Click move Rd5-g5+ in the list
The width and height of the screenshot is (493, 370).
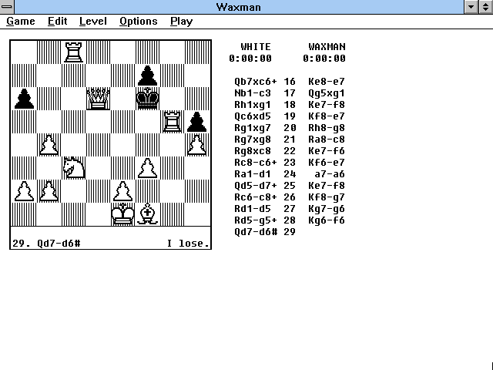click(x=256, y=220)
